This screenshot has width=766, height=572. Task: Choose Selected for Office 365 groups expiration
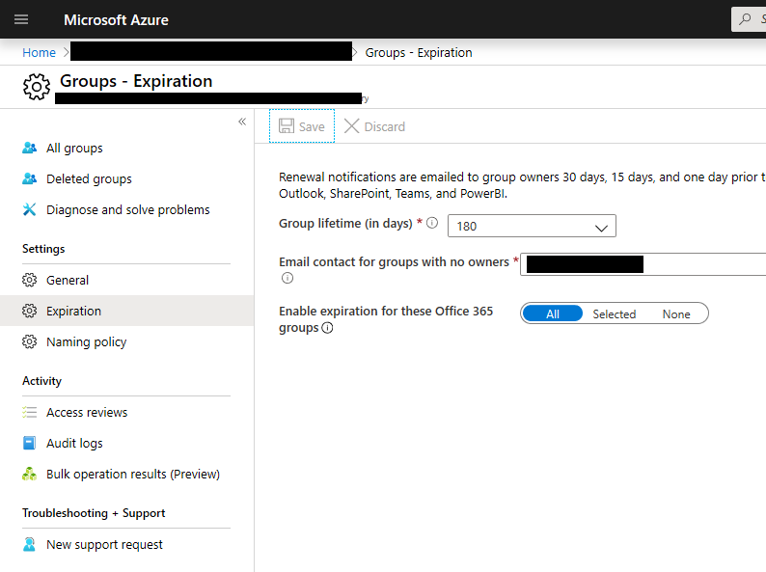pos(614,313)
